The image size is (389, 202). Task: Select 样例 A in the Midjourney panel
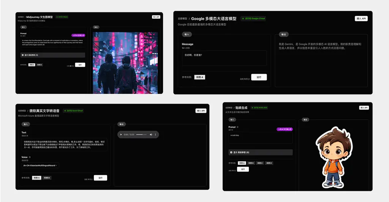[32, 65]
